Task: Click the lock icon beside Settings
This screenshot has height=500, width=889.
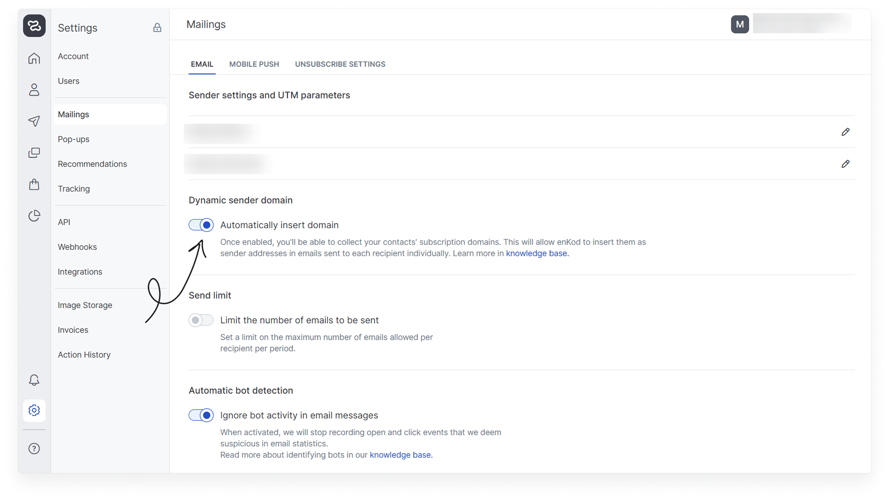Action: coord(157,28)
